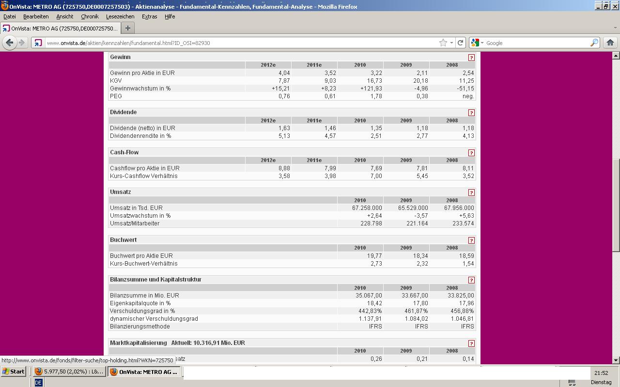This screenshot has width=620, height=387.
Task: Open the Extras menu
Action: (149, 16)
